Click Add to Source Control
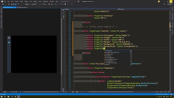 point(162,94)
